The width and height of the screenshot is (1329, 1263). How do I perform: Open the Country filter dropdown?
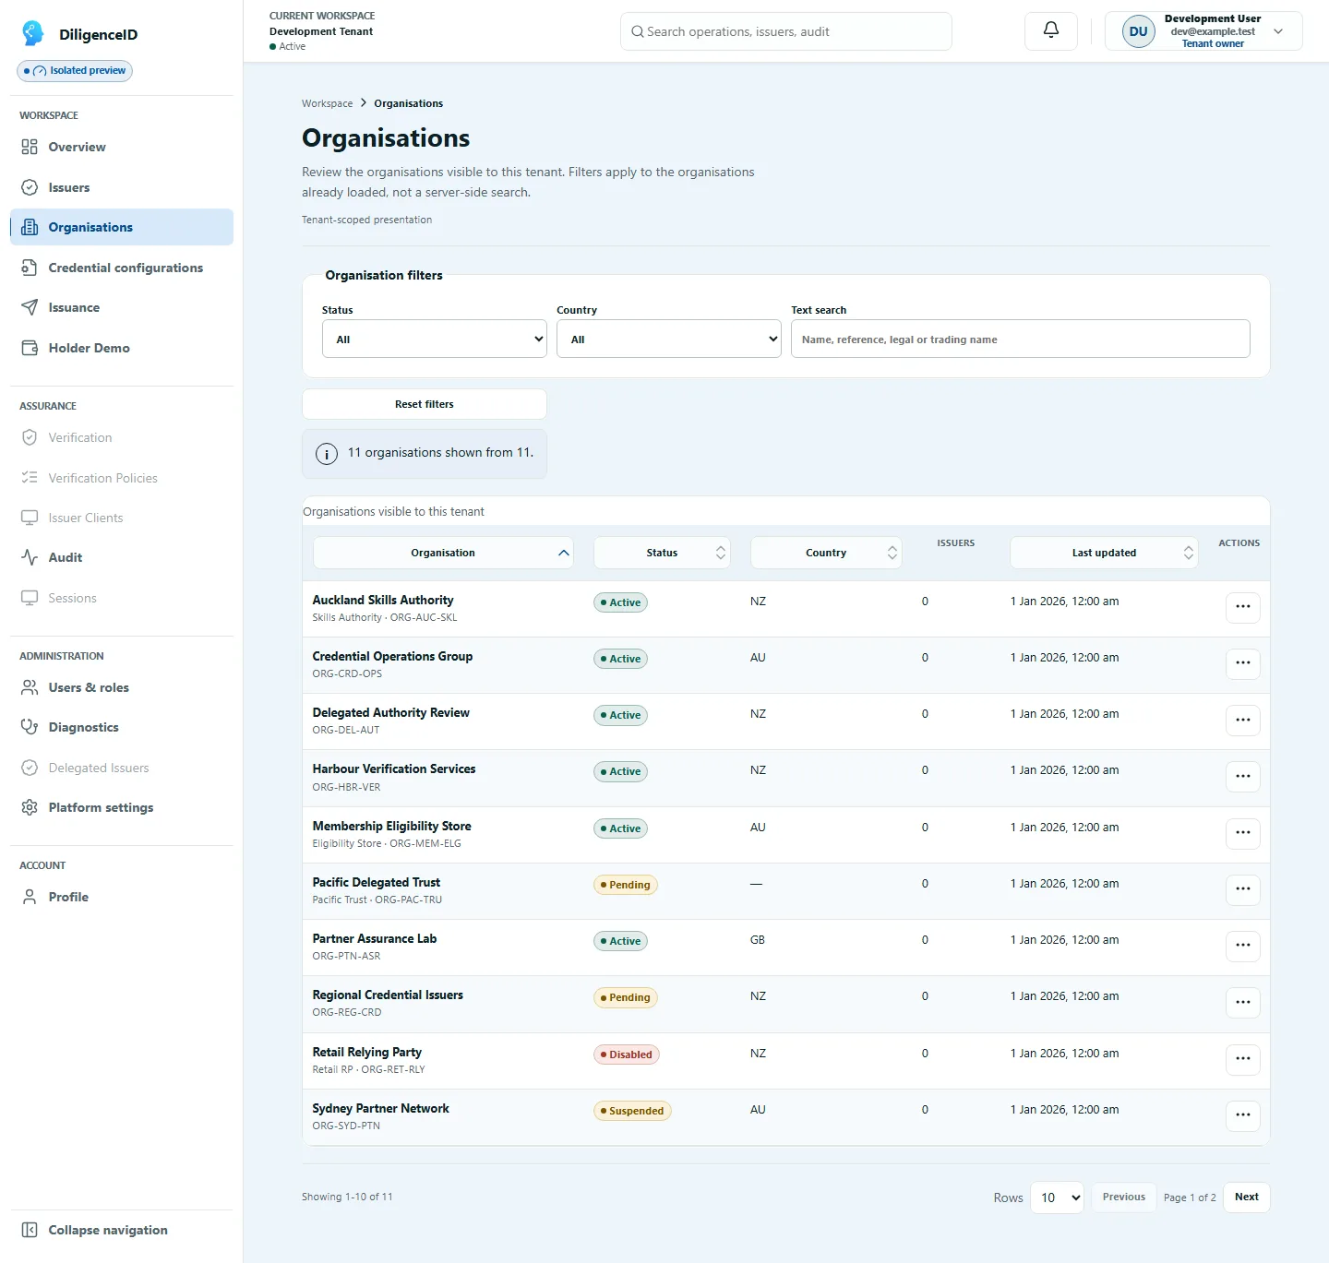(669, 339)
